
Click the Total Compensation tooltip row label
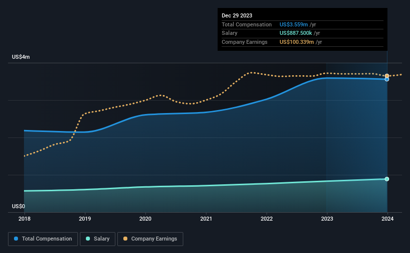(247, 24)
